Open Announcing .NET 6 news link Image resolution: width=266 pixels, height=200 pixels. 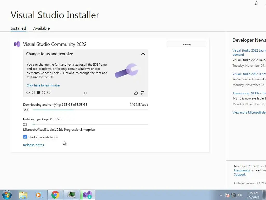[249, 93]
